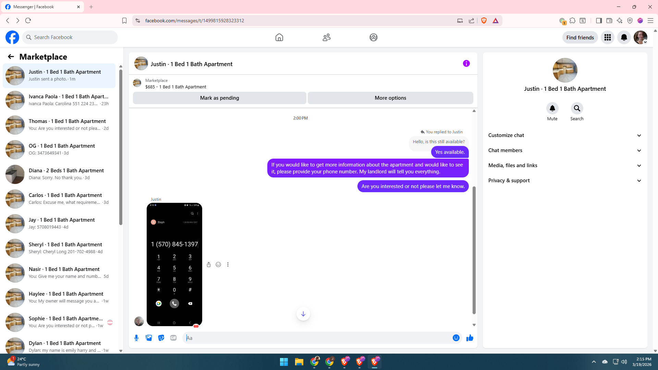Attach a photo using image icon
Image resolution: width=658 pixels, height=370 pixels.
[149, 338]
